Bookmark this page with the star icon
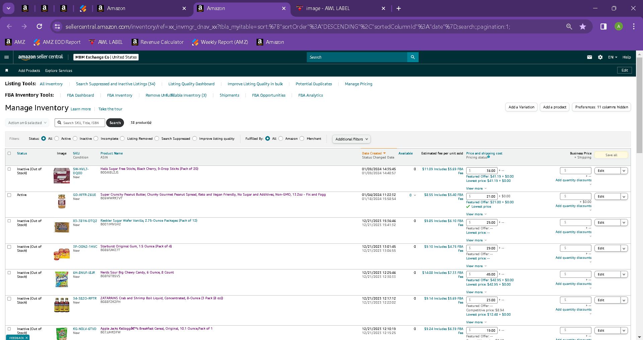The image size is (643, 340). [583, 26]
